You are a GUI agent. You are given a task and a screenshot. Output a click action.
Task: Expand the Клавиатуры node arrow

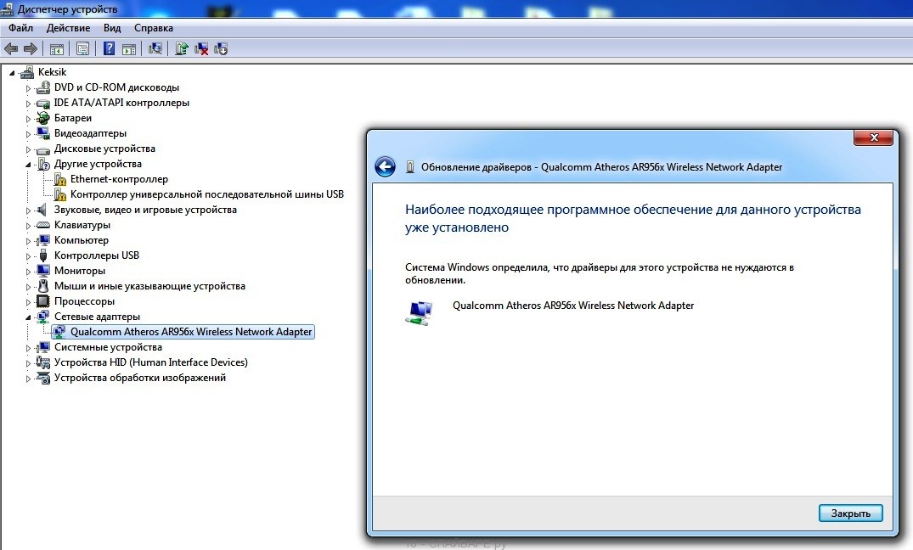coord(28,226)
